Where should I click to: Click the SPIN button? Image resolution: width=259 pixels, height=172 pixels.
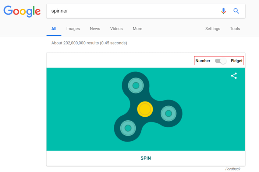coord(146,158)
